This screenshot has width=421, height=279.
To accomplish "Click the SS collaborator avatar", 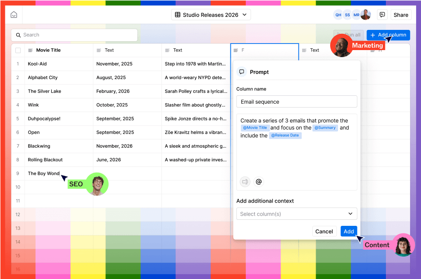I will [347, 15].
